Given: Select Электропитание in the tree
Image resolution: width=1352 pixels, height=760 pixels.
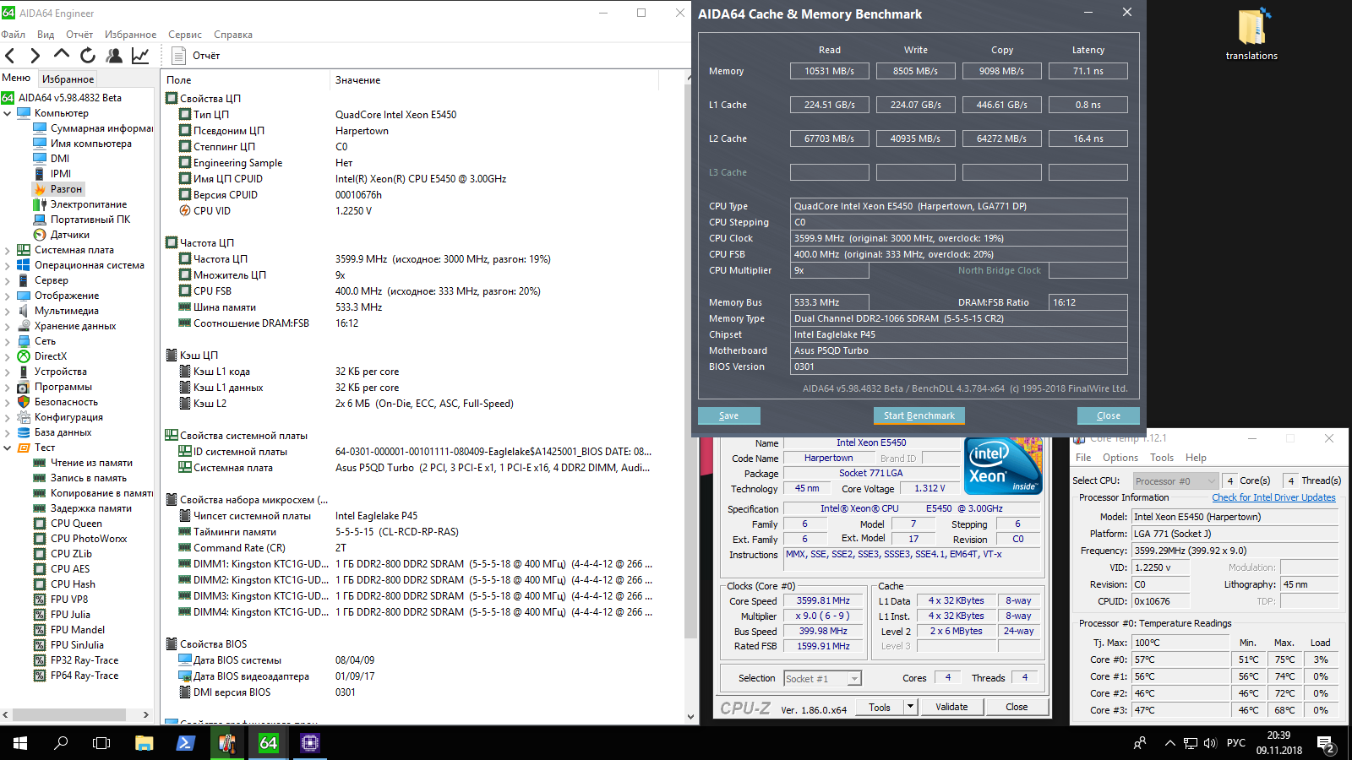Looking at the screenshot, I should coord(89,204).
